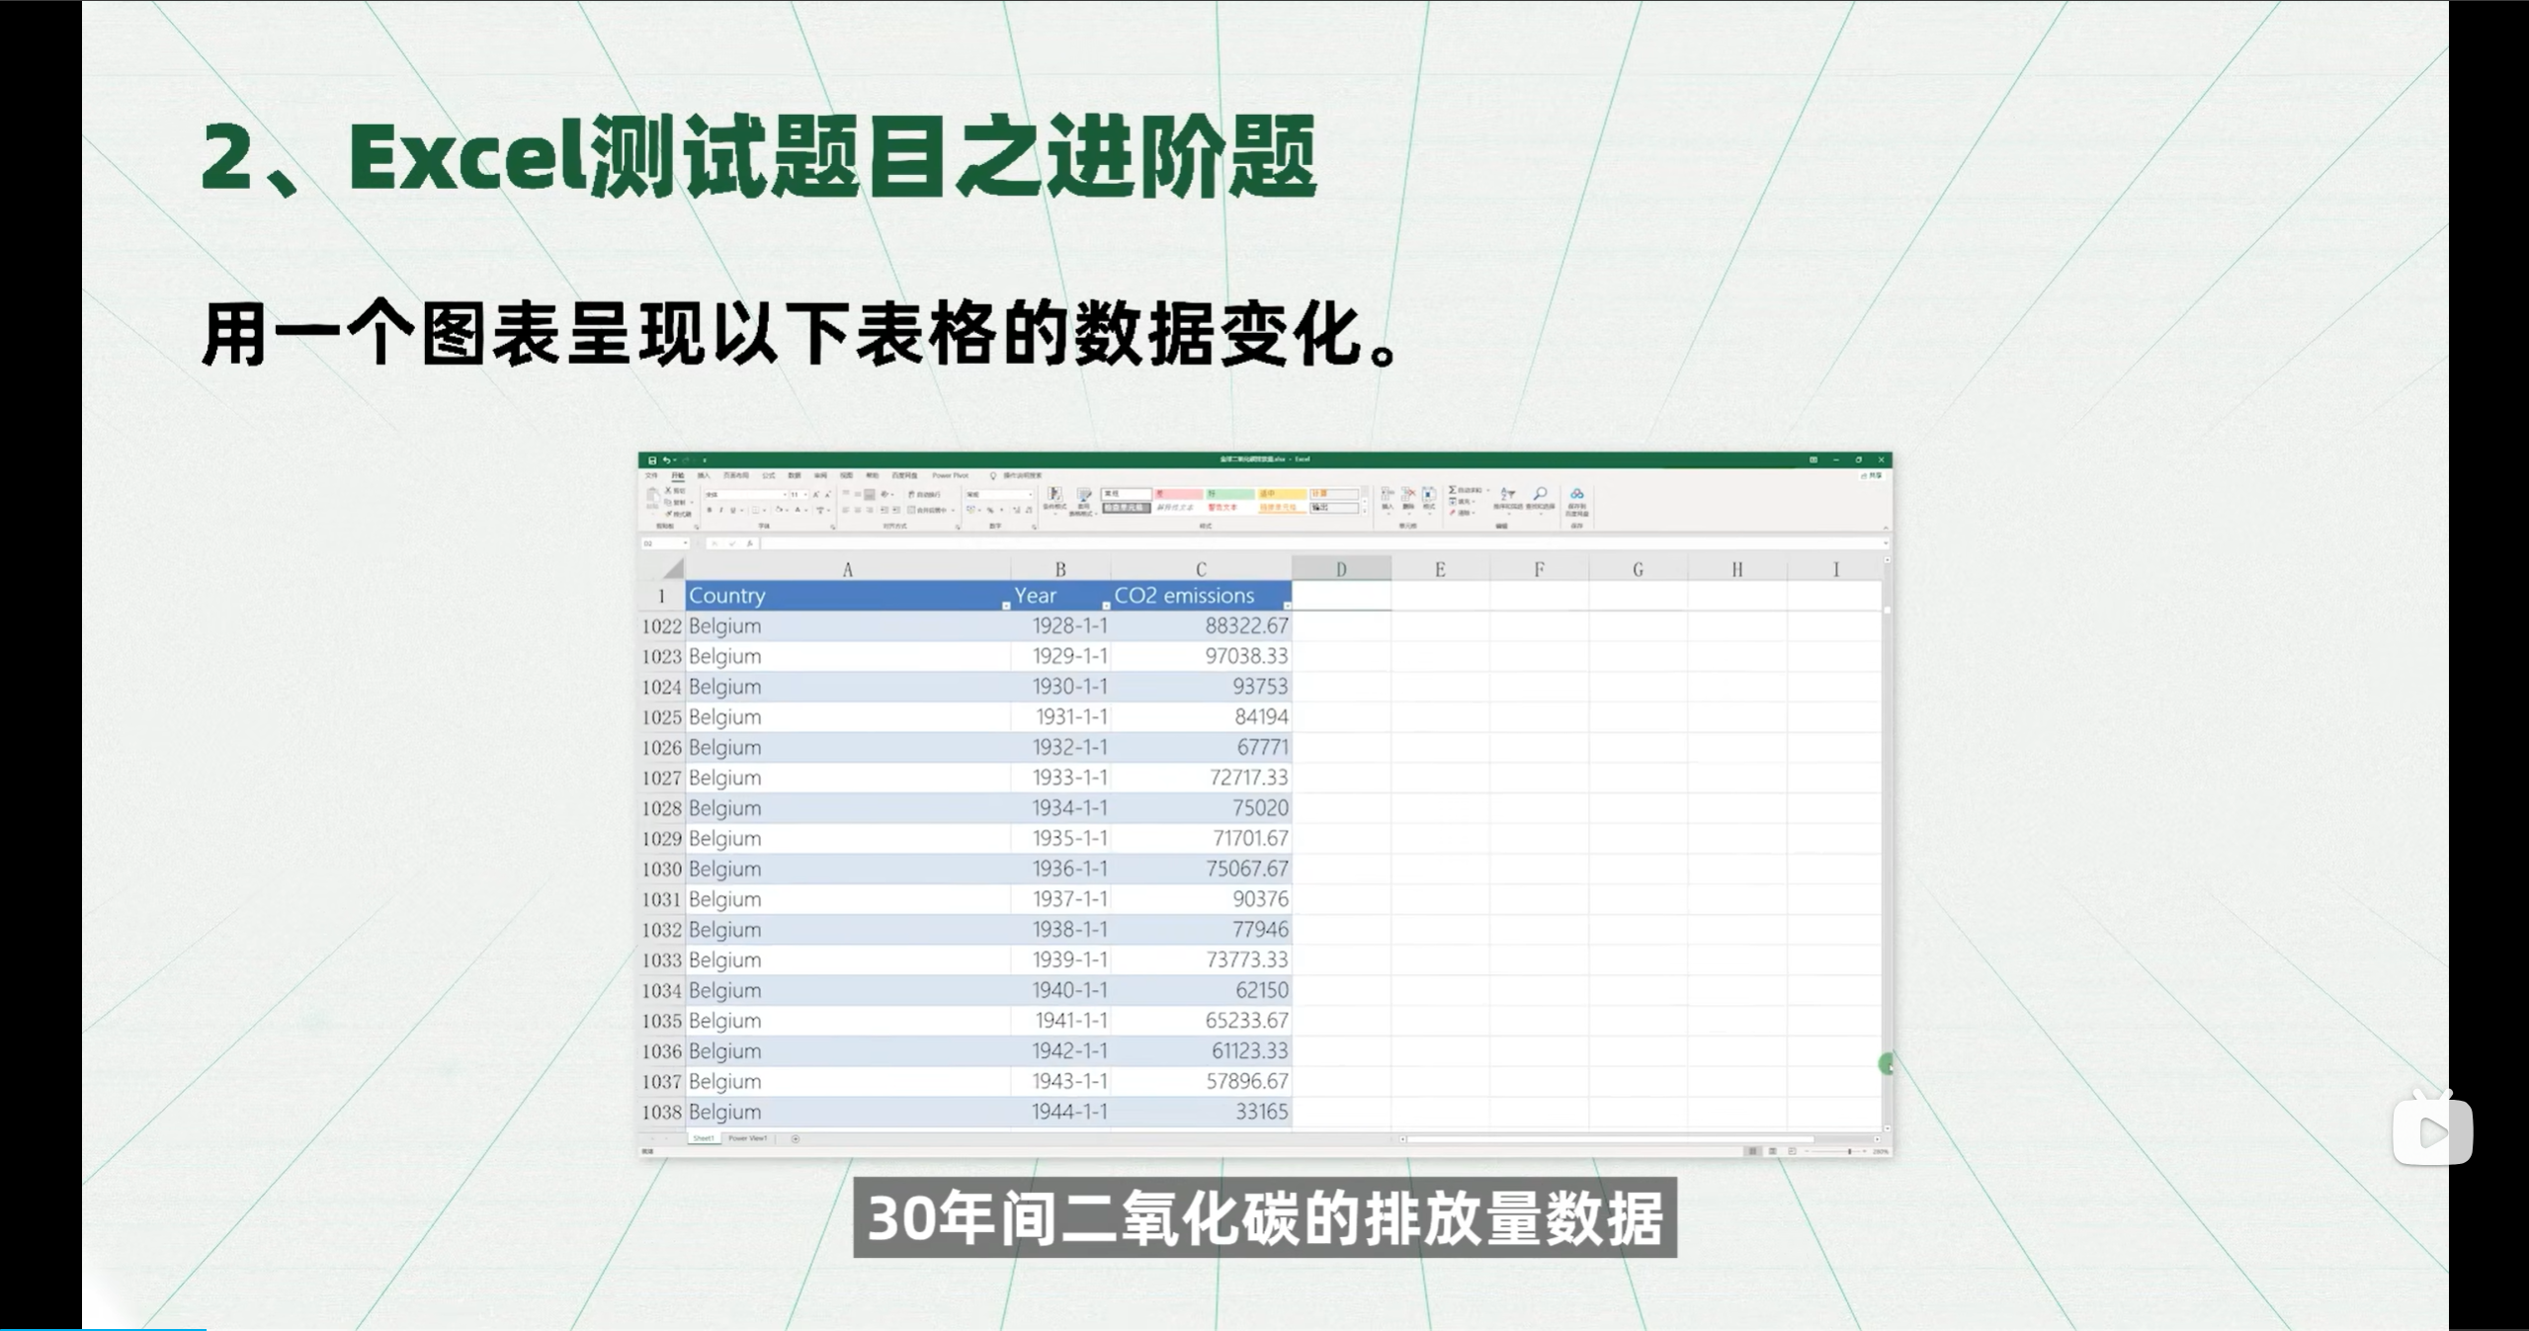
Task: Click the Save icon in quick access toolbar
Action: [x=652, y=460]
